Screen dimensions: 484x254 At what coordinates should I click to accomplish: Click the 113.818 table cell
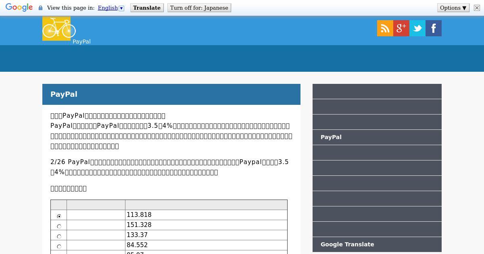(x=206, y=215)
